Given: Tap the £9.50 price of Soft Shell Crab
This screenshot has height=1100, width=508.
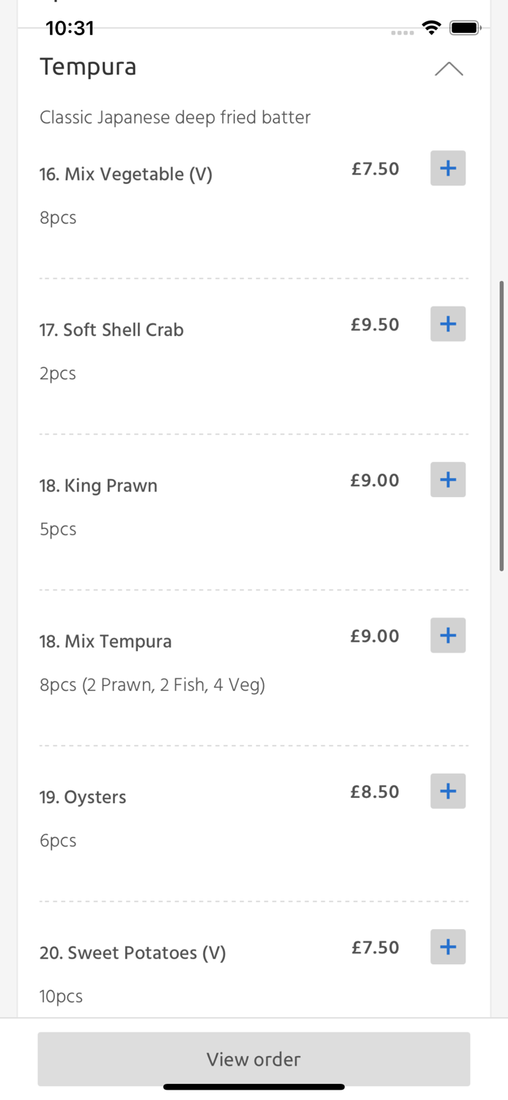Looking at the screenshot, I should coord(375,325).
